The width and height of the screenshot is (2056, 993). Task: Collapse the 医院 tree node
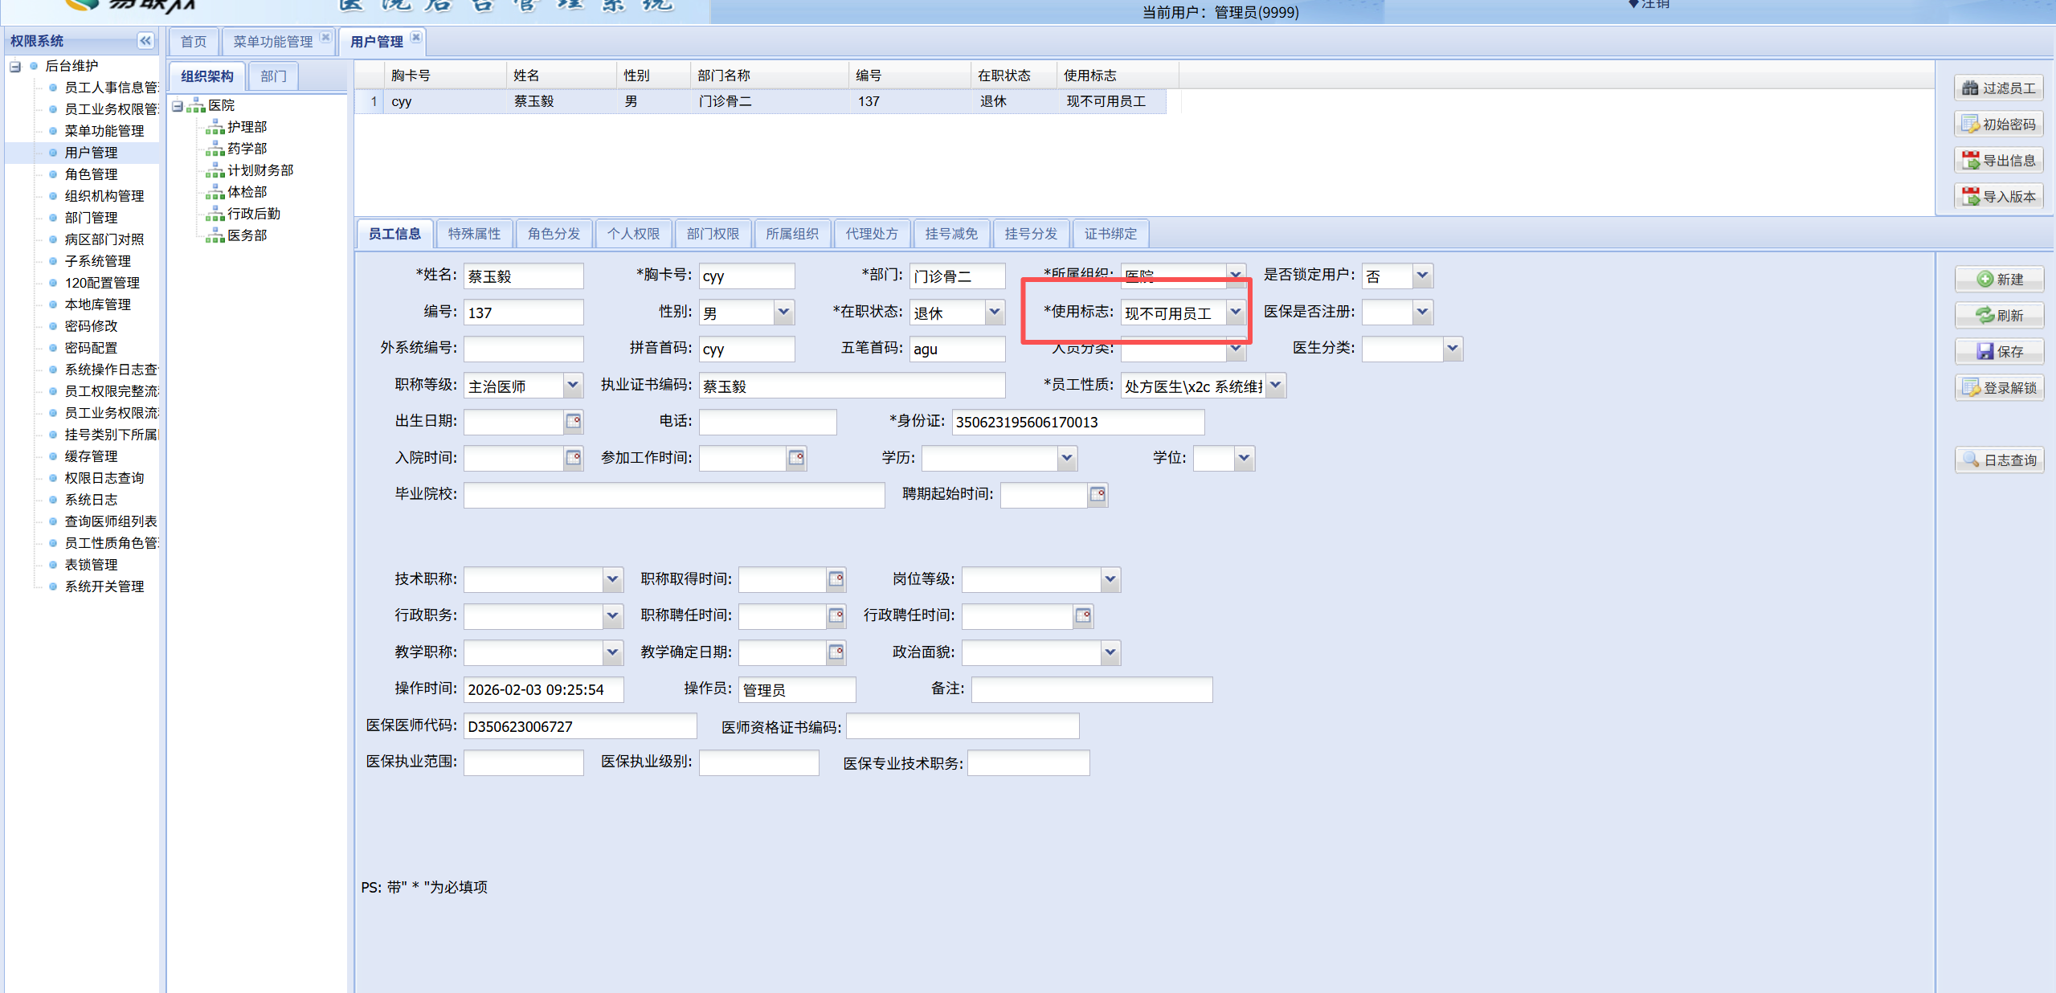[x=178, y=105]
